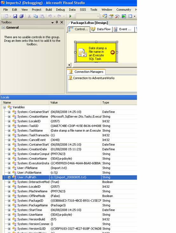Open the File menu
The image size is (176, 233).
(x=5, y=10)
